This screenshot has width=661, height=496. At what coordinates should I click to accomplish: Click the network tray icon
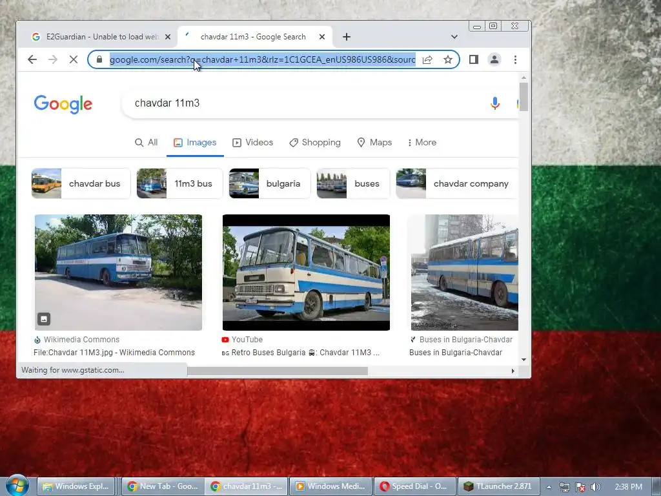pos(564,487)
